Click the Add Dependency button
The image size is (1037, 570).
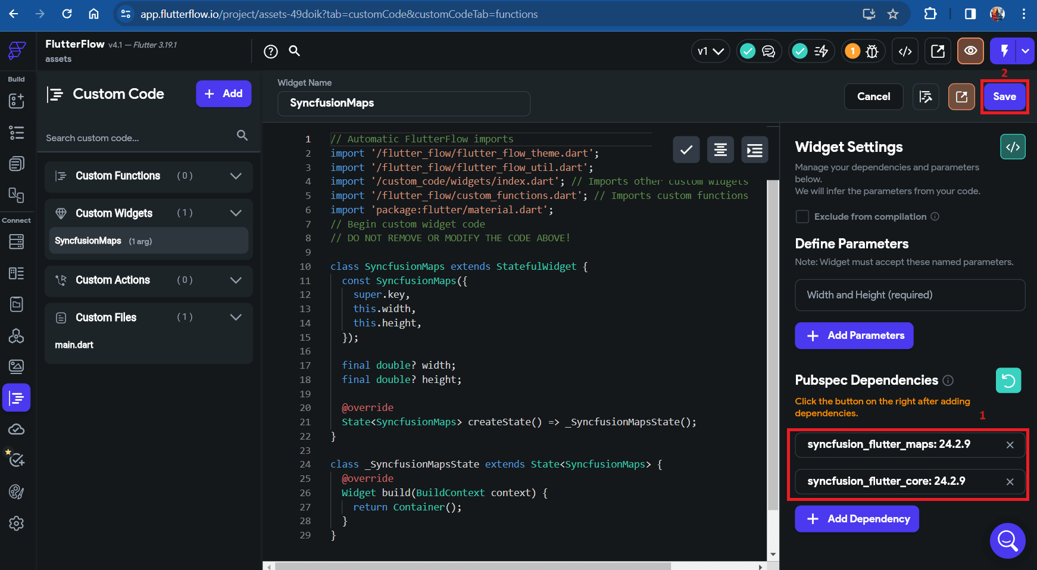point(857,519)
